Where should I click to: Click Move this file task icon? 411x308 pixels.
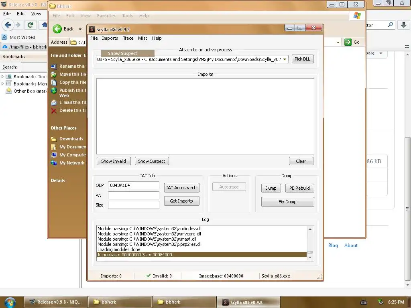click(54, 74)
